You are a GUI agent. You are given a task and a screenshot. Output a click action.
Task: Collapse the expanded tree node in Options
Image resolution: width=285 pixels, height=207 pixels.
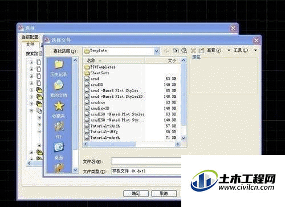pyautogui.click(x=31, y=110)
